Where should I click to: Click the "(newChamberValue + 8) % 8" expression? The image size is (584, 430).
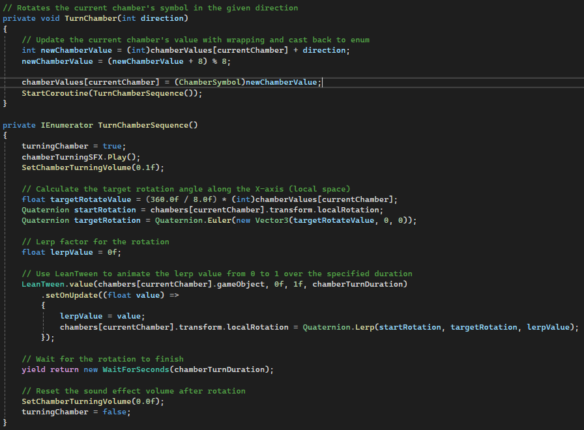(x=169, y=61)
